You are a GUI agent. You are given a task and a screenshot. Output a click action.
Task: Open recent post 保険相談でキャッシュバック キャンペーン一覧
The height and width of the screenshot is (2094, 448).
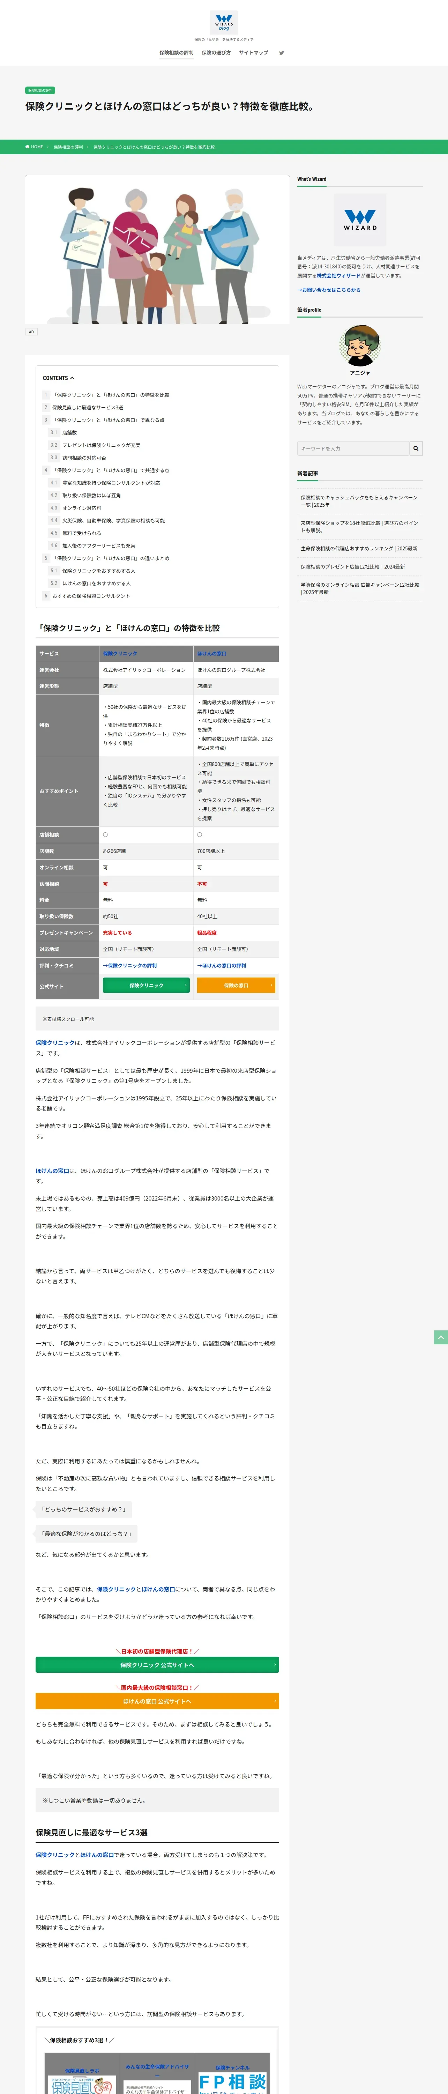[359, 501]
